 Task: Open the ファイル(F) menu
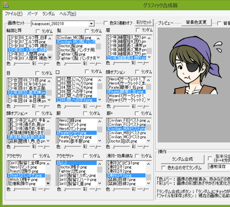14,14
